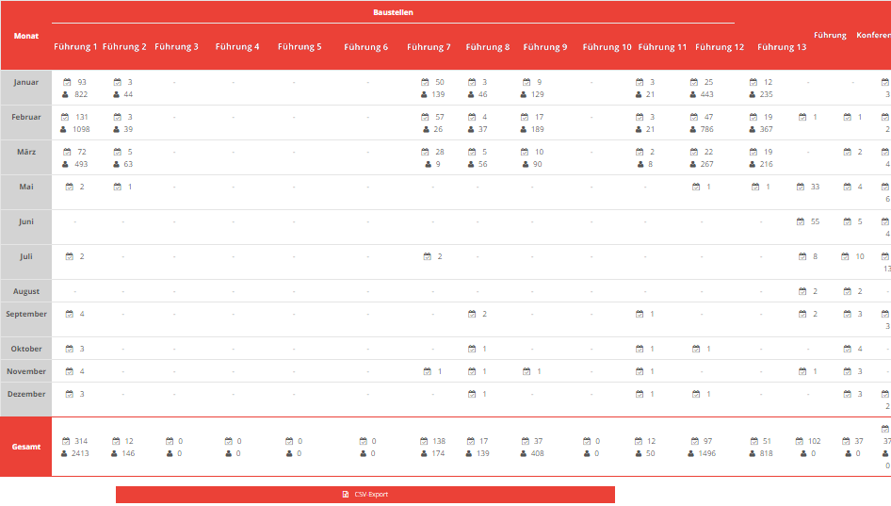Click the person icon next to 443 in Januar
The height and width of the screenshot is (506, 891).
click(693, 94)
